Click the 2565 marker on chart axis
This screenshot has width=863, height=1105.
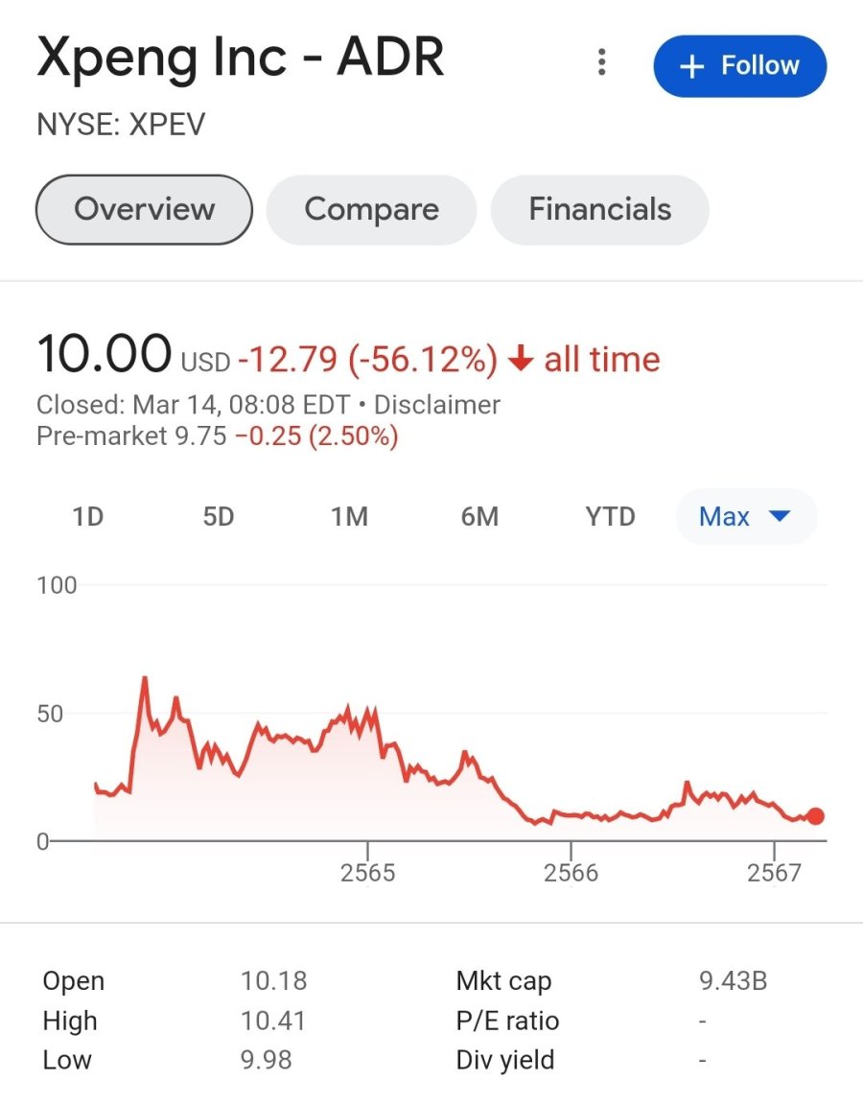coord(368,873)
